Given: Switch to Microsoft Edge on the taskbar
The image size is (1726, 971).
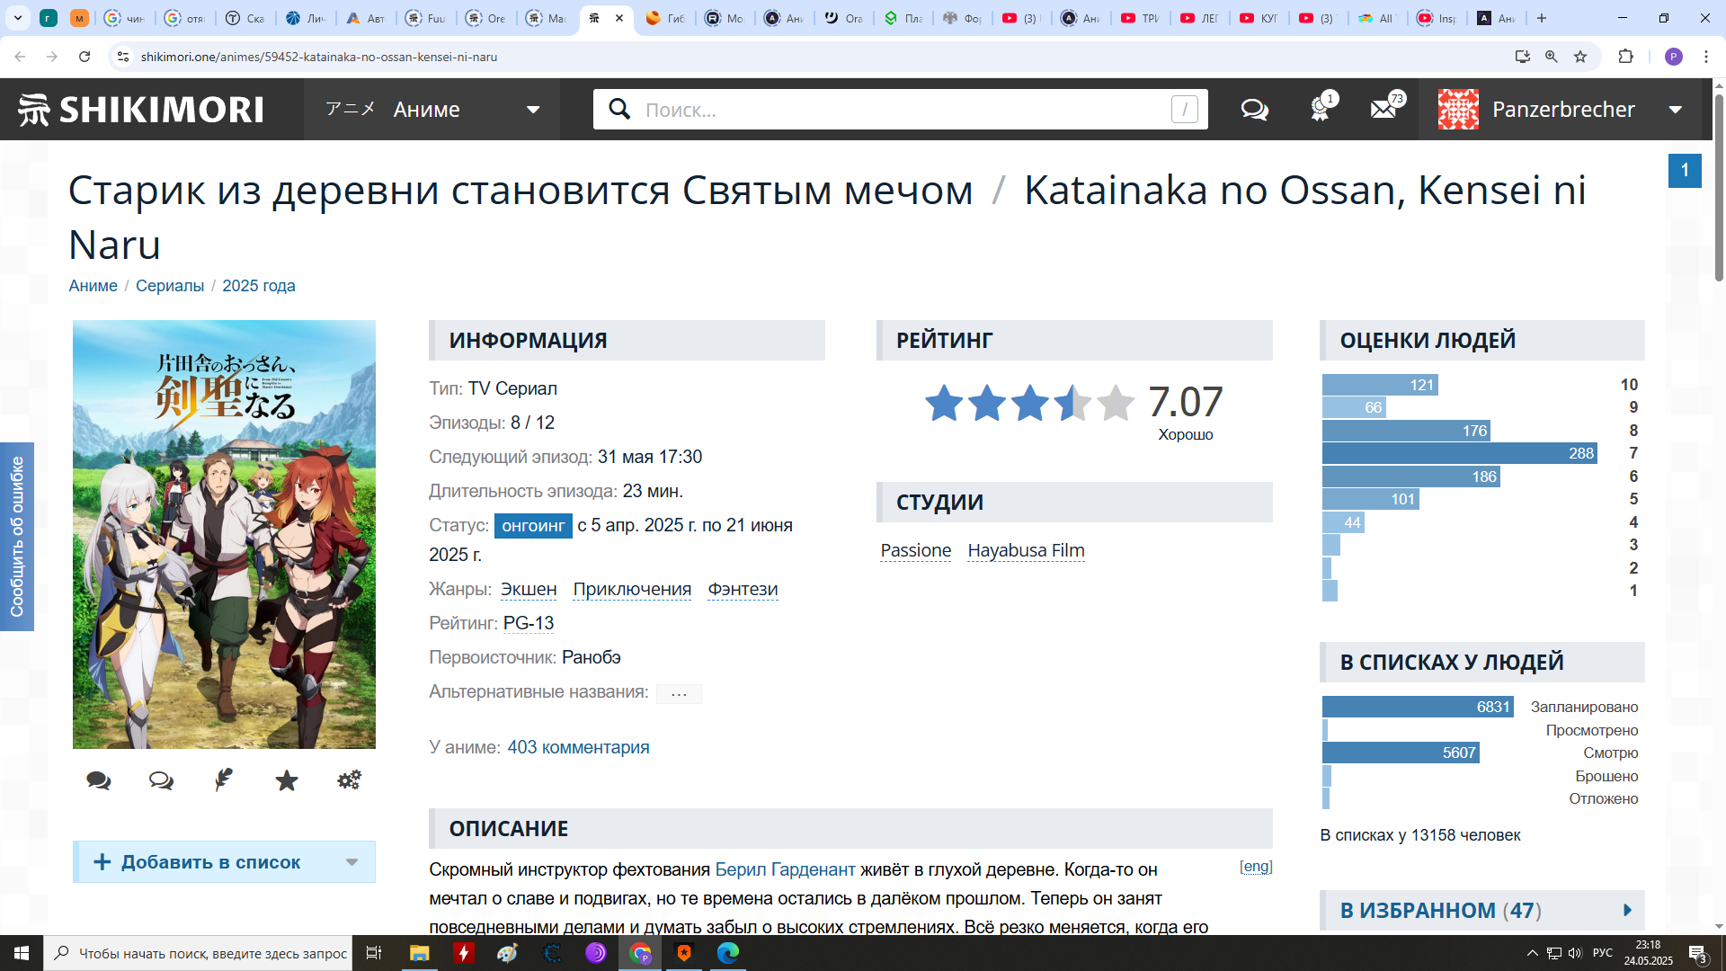Looking at the screenshot, I should point(728,953).
